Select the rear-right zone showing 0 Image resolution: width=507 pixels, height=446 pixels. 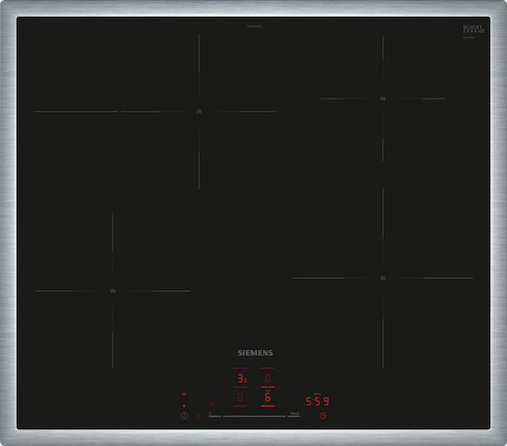tap(268, 378)
